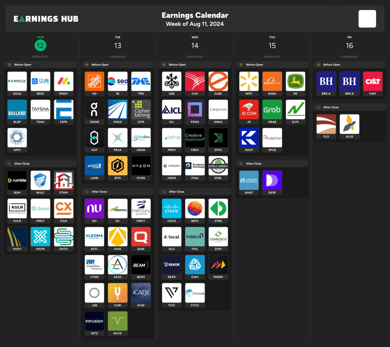
Task: Open the Ballard BLDP tile
Action: [17, 112]
